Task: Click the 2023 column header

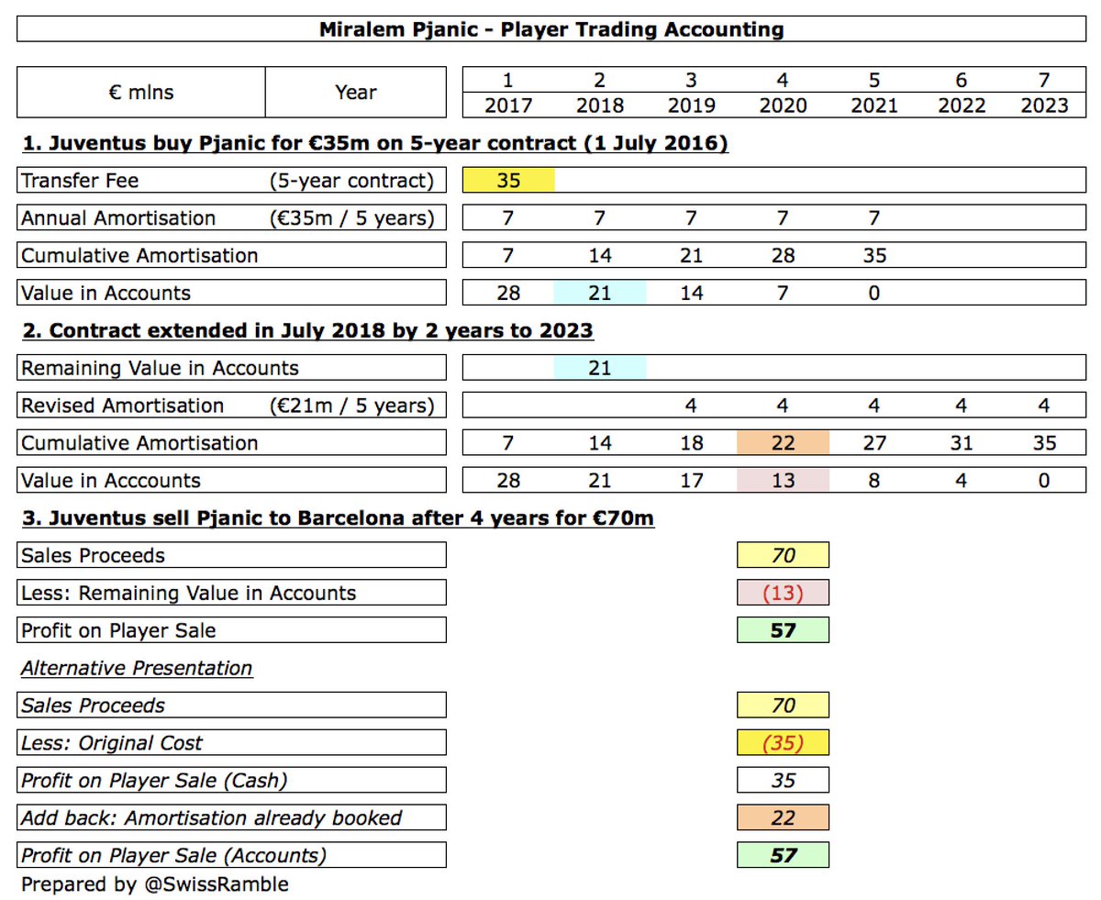Action: coord(1045,105)
